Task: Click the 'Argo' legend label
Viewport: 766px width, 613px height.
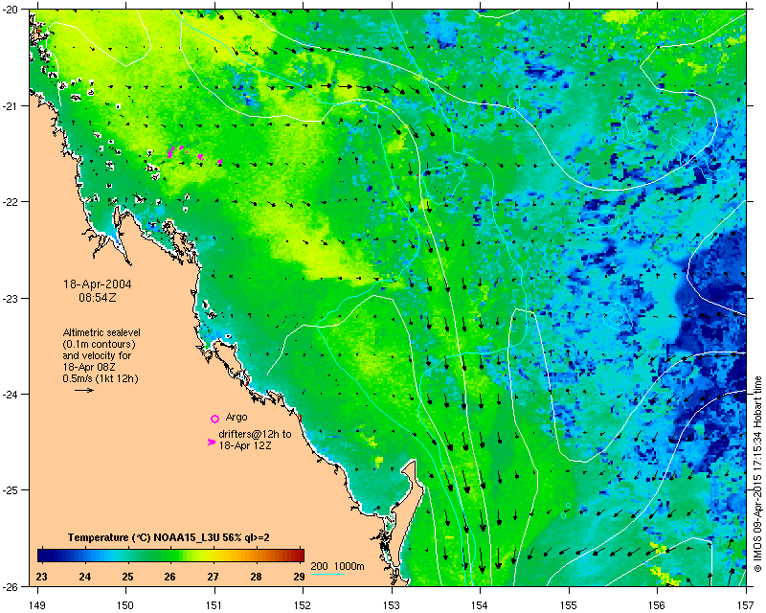Action: point(237,417)
